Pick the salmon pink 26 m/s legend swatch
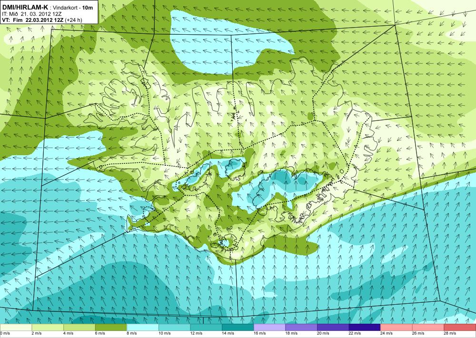Image resolution: width=476 pixels, height=338 pixels. [x=428, y=328]
